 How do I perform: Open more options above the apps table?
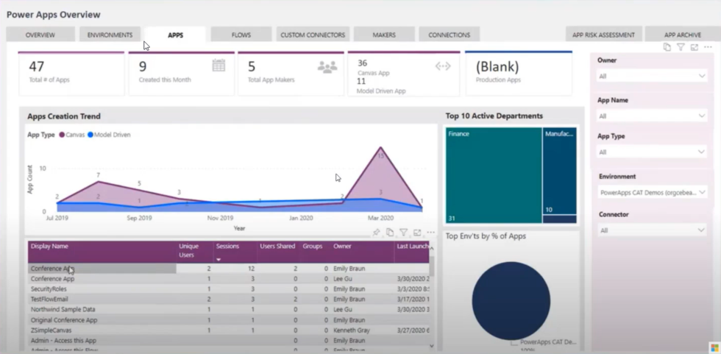coord(430,233)
